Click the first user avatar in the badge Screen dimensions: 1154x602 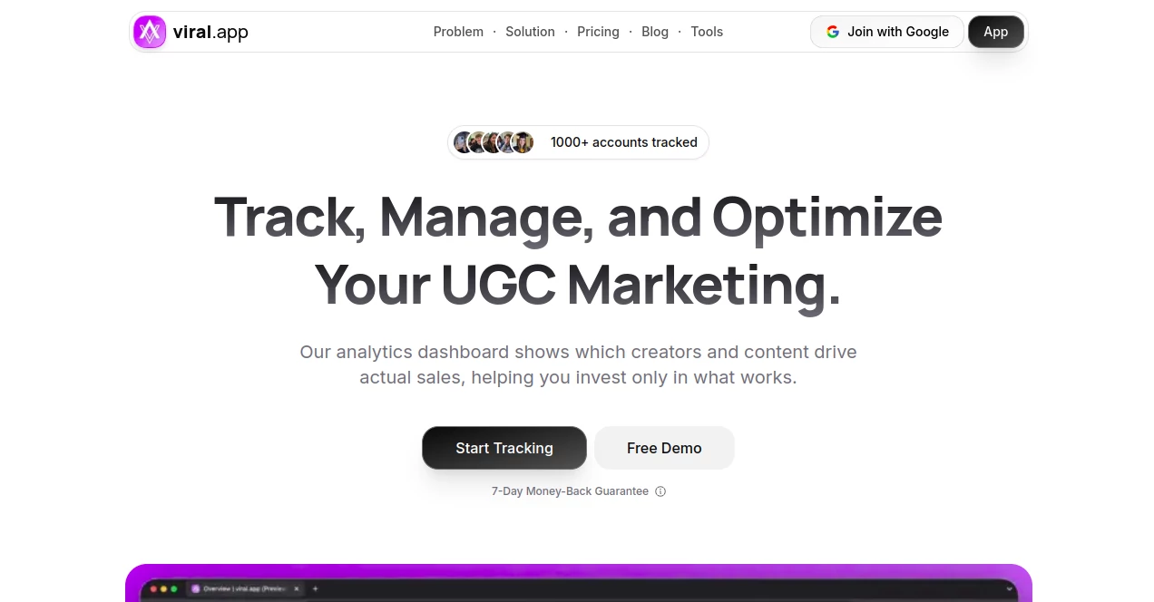[x=464, y=142]
